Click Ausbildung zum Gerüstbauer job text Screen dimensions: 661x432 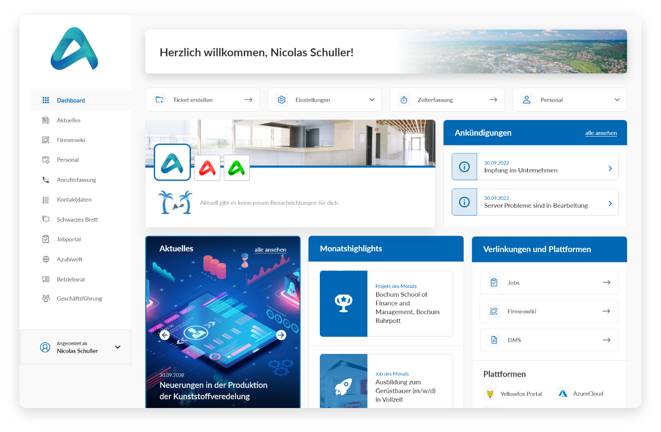(405, 391)
